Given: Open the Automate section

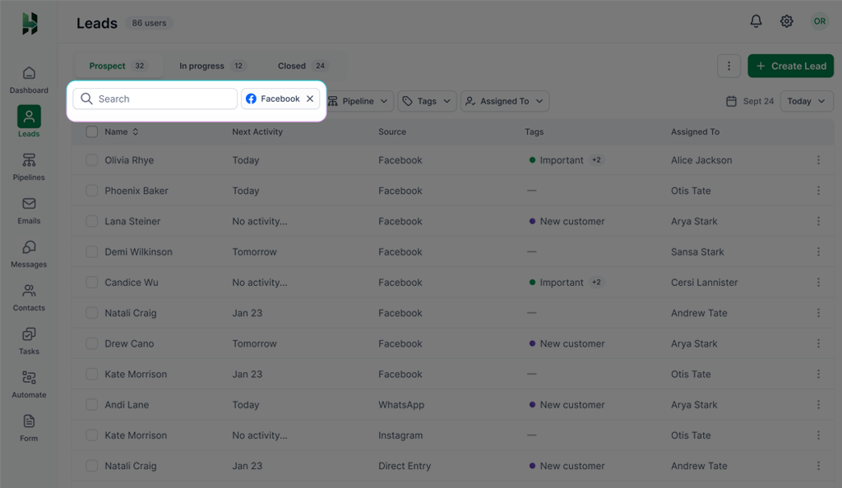Looking at the screenshot, I should 29,383.
